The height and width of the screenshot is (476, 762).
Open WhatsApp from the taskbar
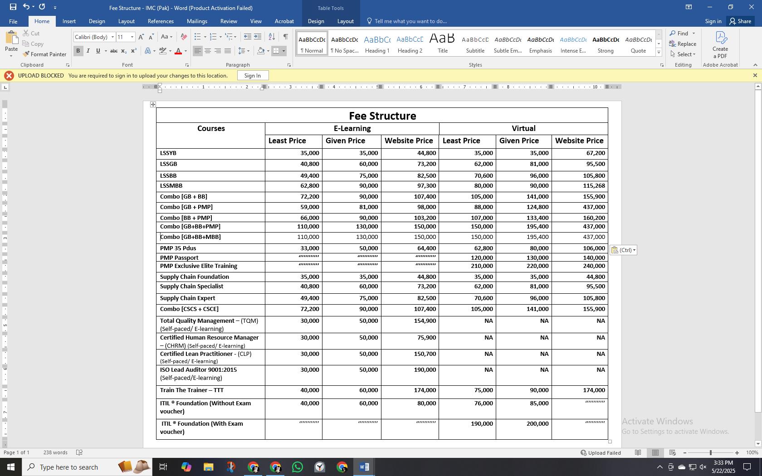pos(298,467)
